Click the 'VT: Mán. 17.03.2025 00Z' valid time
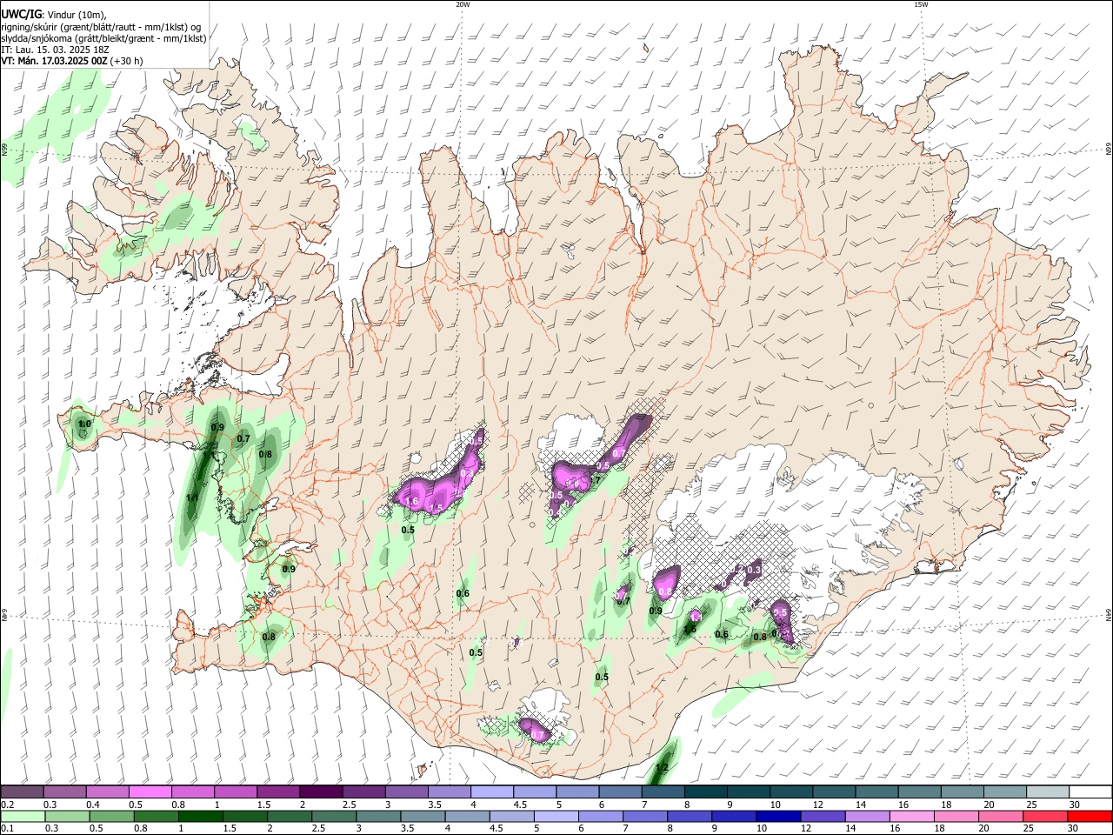Image resolution: width=1113 pixels, height=835 pixels. tap(54, 61)
